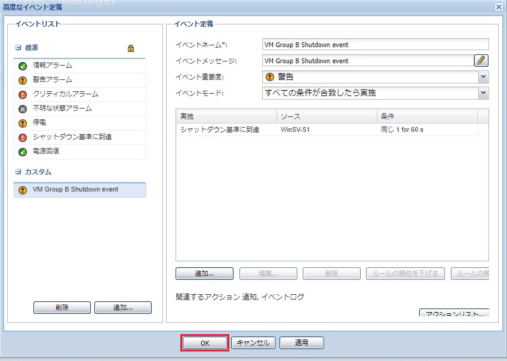
Task: Click the lock icon in standard list header
Action: coord(131,48)
